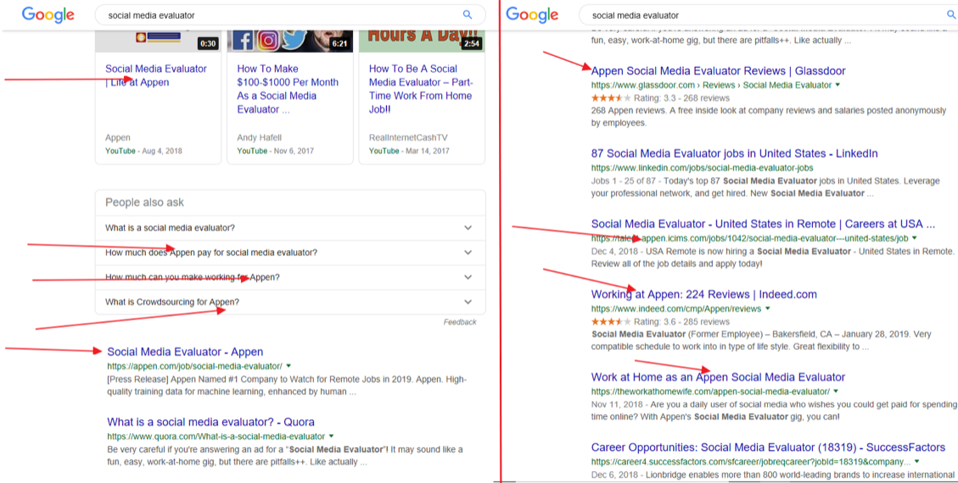This screenshot has width=958, height=483.
Task: Play the 2:54 video thumbnail
Action: tap(423, 40)
